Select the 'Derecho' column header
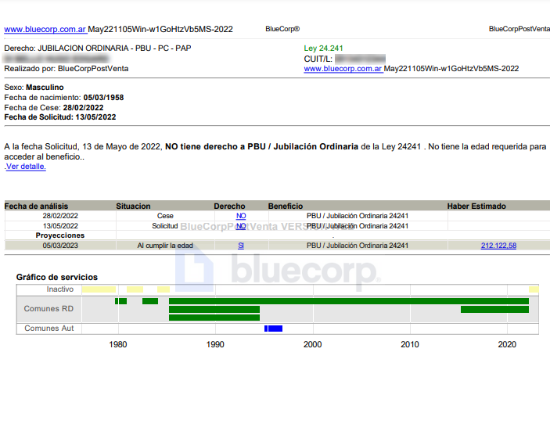The width and height of the screenshot is (550, 431). 229,206
